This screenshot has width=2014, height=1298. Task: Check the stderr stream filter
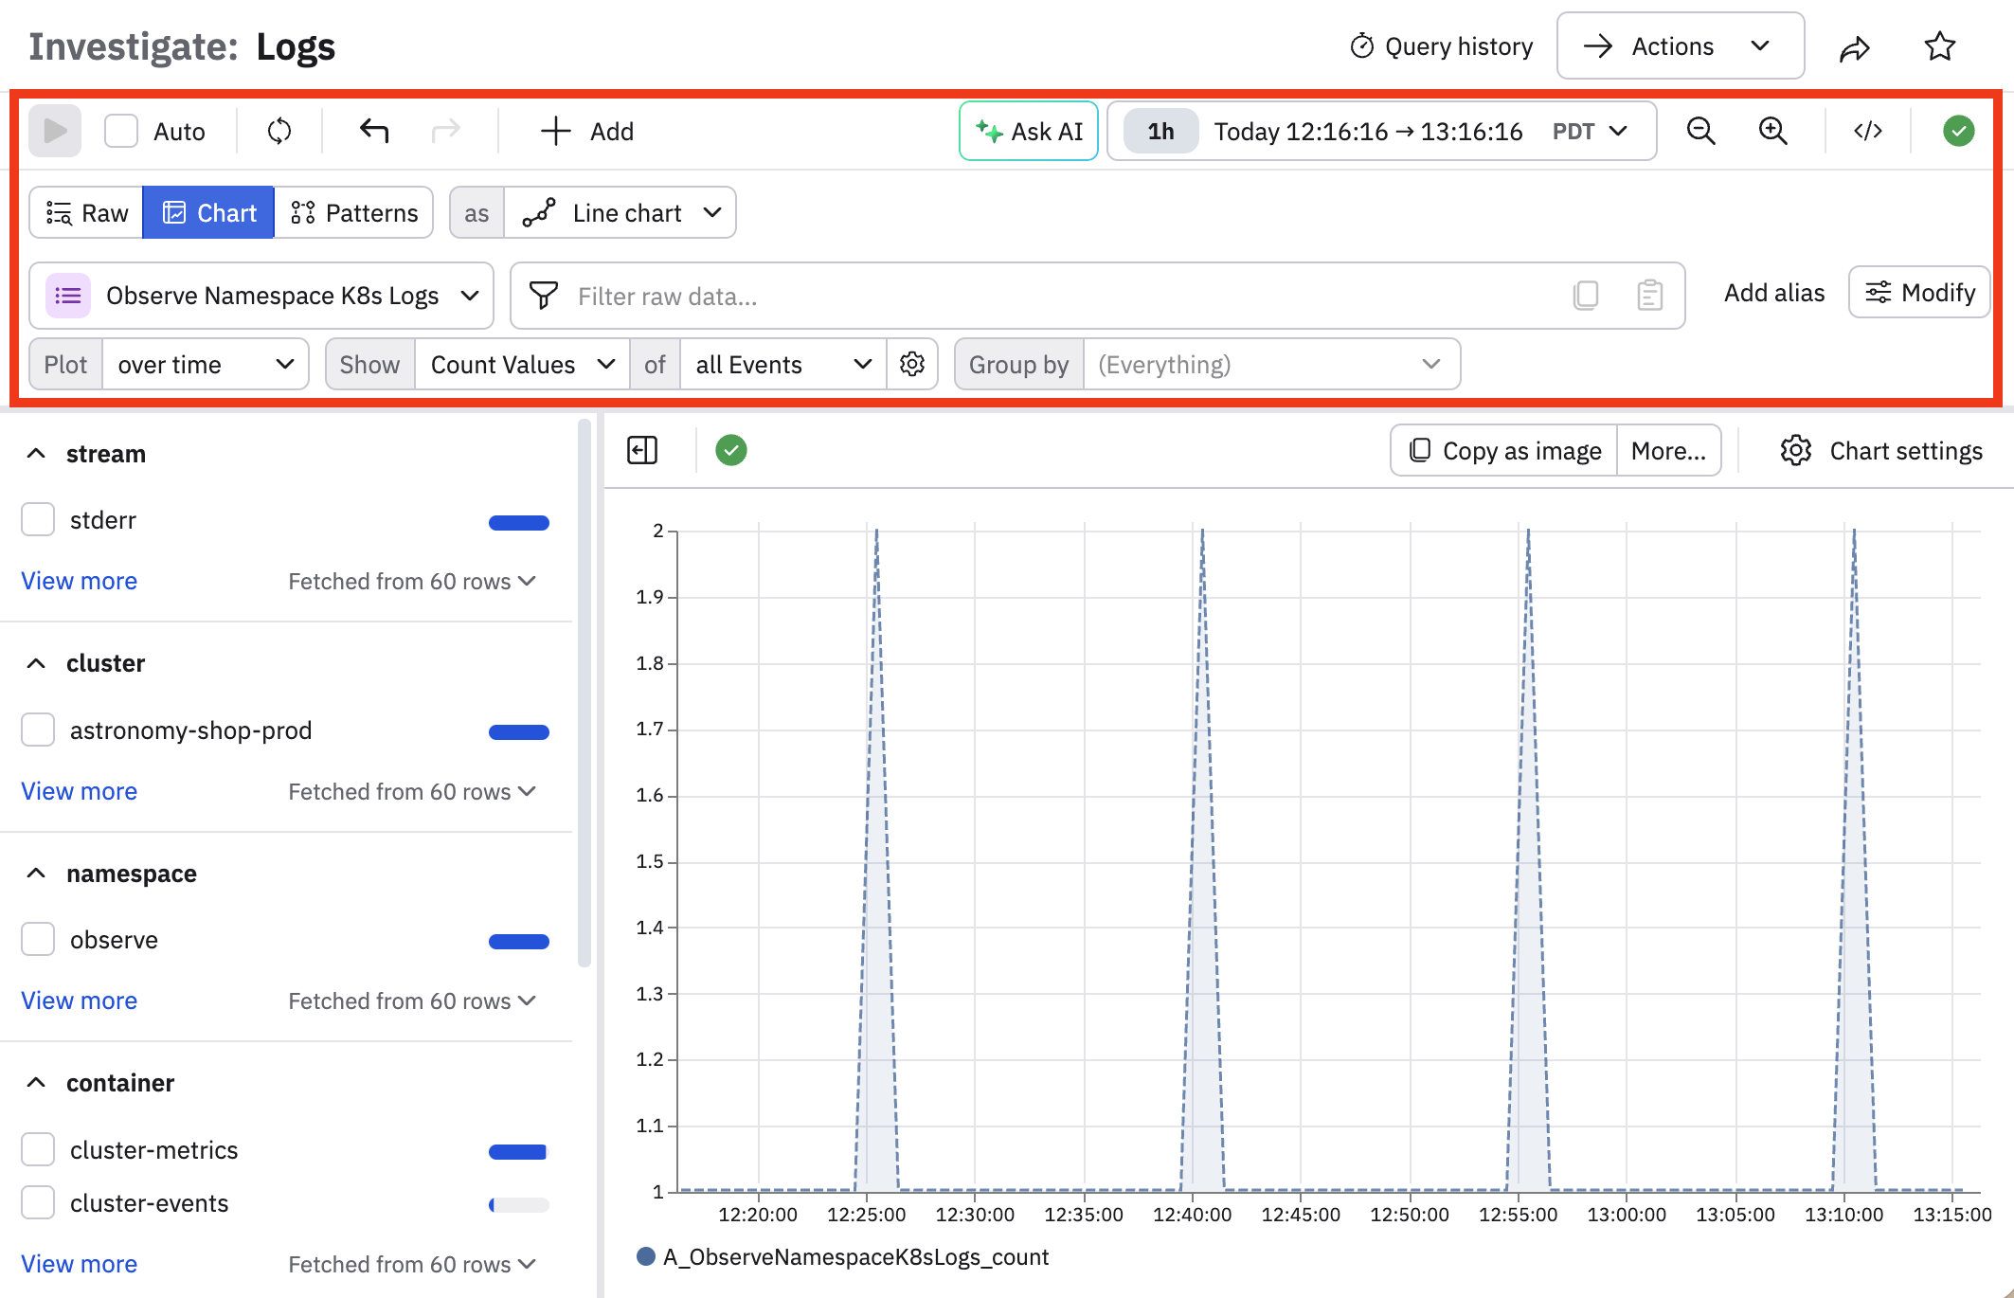pos(38,520)
